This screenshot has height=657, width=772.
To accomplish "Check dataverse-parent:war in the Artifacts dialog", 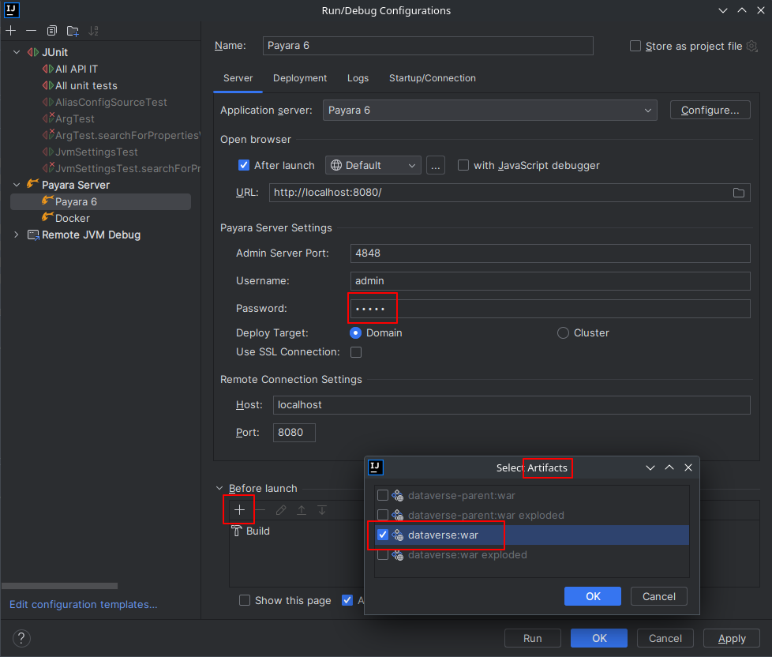I will 384,495.
